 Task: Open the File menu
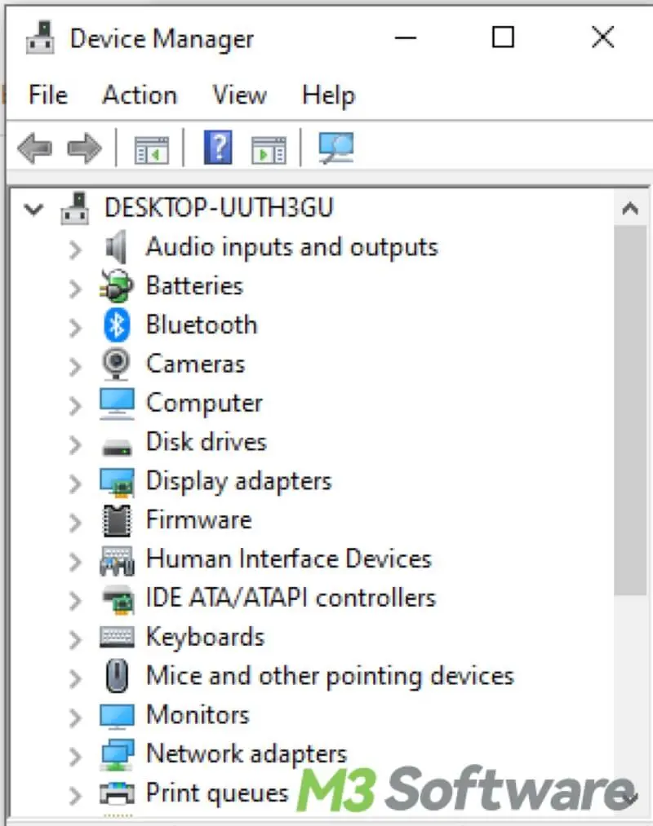pos(48,95)
